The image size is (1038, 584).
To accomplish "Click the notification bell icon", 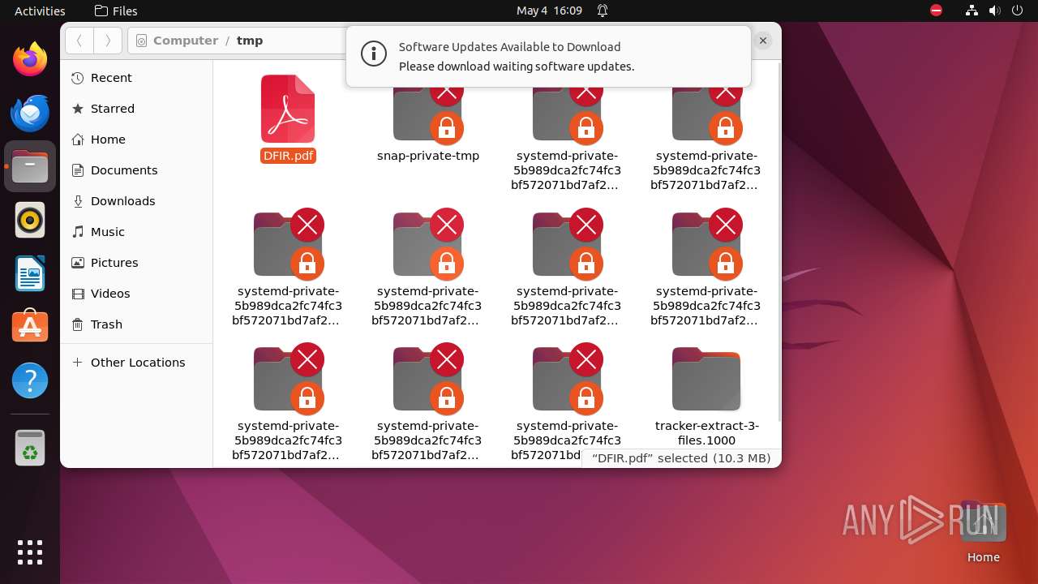I will pyautogui.click(x=603, y=11).
